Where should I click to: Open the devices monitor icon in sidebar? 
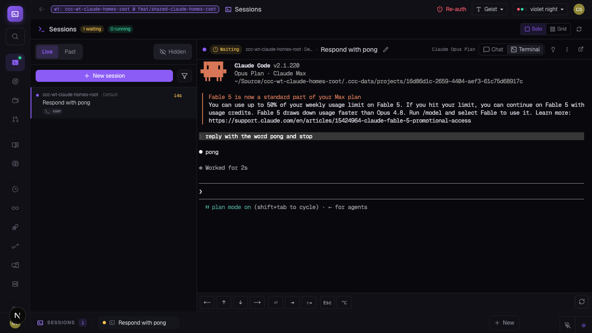(x=15, y=265)
